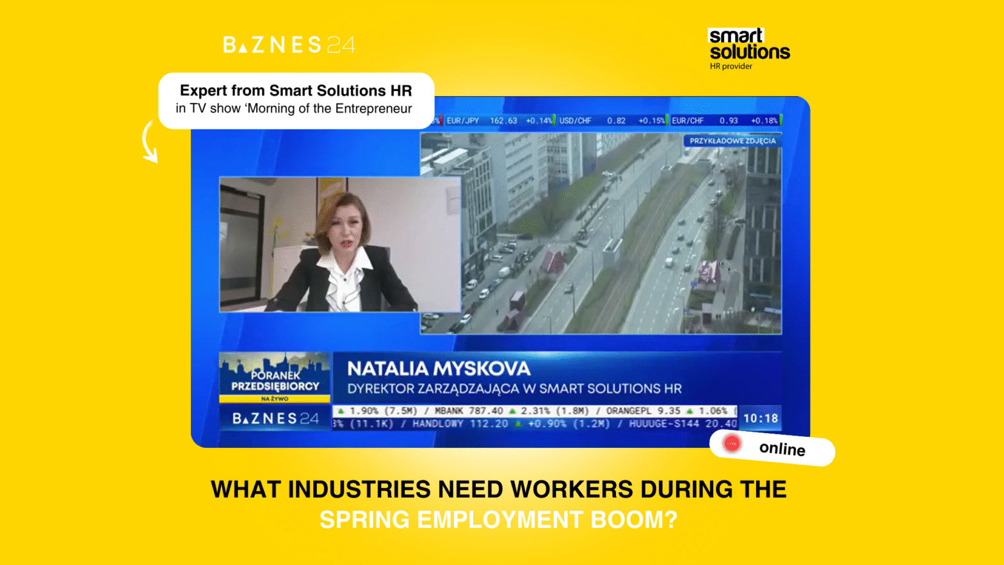Click the HUUUGE-S144 ticker entry
Screen dimensions: 1004x565
pyautogui.click(x=683, y=423)
